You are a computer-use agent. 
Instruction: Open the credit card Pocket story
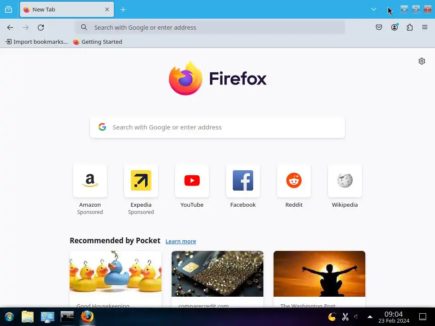click(x=217, y=279)
